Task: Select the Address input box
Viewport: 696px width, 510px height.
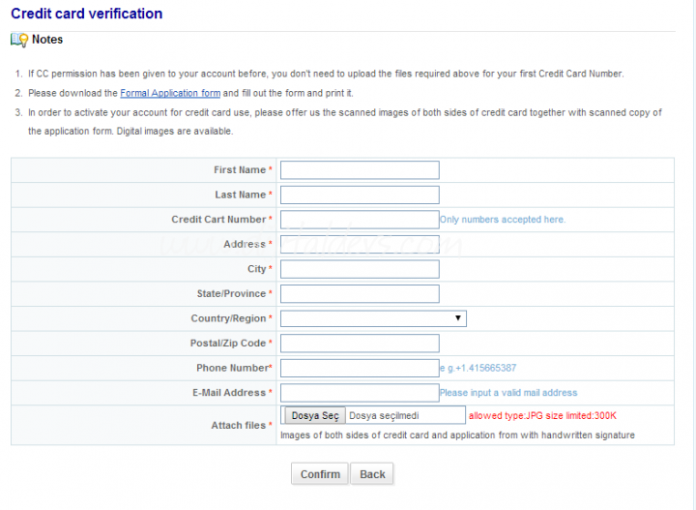Action: pos(359,244)
